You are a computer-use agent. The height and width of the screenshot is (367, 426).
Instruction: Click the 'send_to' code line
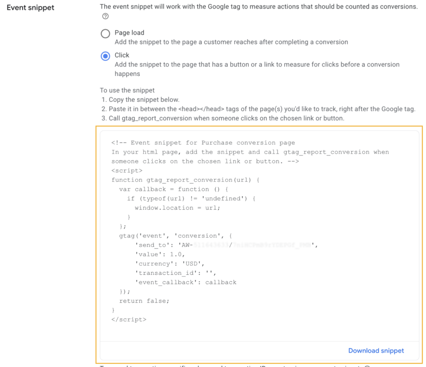pos(226,245)
